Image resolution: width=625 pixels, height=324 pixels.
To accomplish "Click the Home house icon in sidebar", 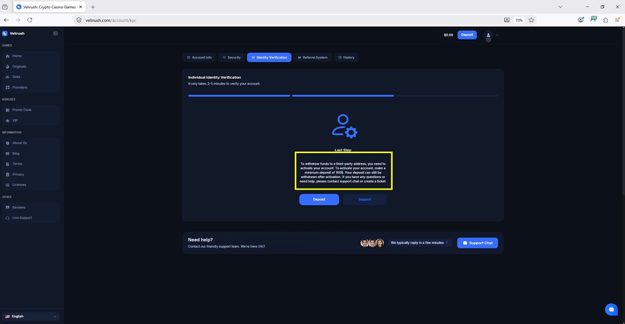I will tap(7, 56).
